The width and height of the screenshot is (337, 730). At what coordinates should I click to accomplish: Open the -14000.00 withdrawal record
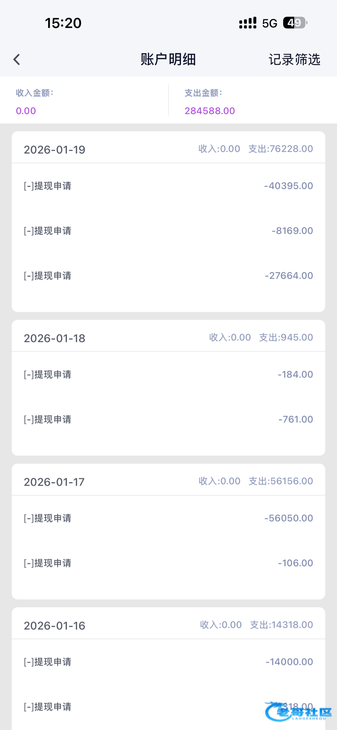tap(168, 662)
